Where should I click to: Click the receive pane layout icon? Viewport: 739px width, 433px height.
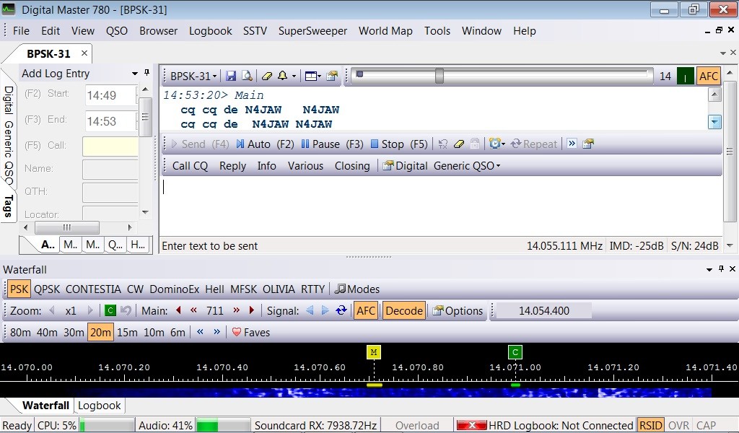[x=310, y=76]
